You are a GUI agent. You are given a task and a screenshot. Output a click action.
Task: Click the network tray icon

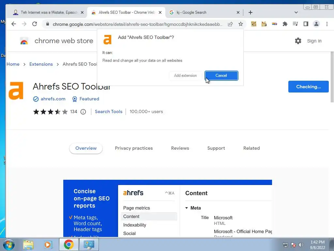pos(285,244)
